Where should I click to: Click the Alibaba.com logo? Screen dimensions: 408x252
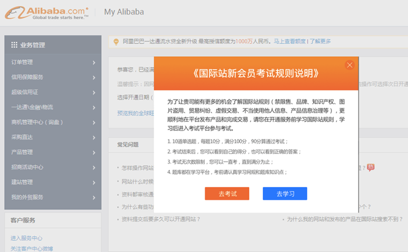(49, 12)
